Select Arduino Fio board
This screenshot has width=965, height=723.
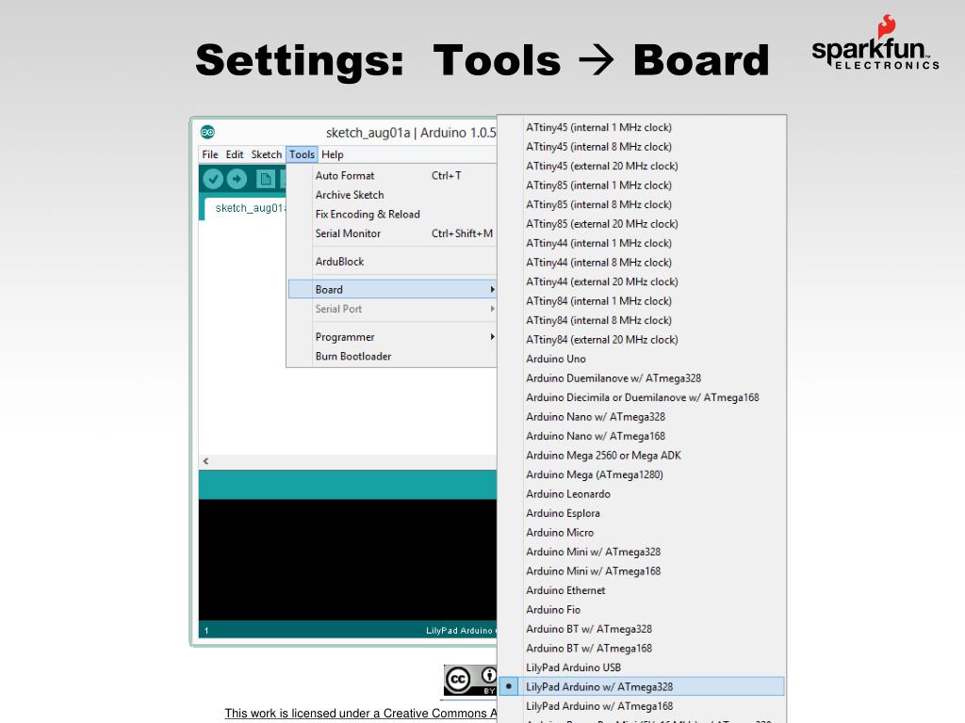(642, 610)
